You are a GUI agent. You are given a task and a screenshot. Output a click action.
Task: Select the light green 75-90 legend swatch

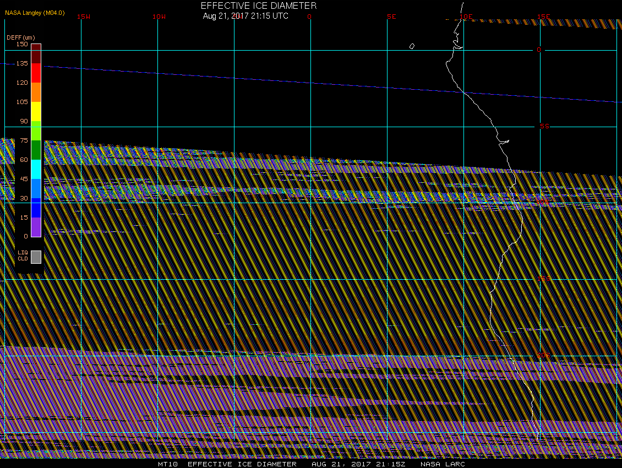36,130
